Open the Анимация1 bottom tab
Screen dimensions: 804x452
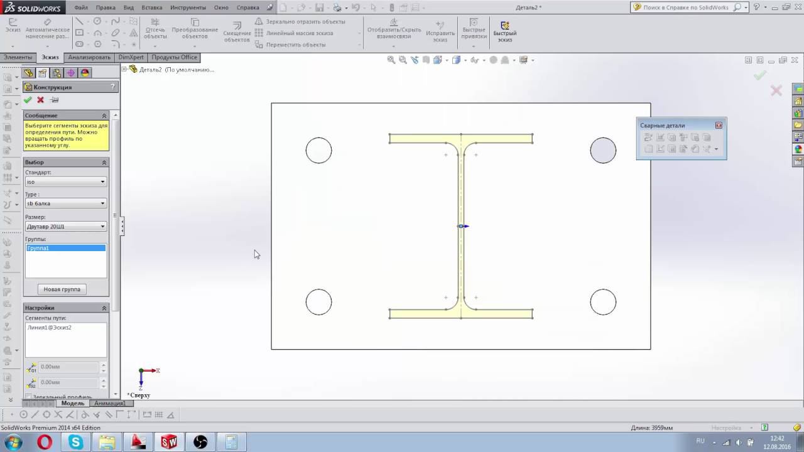110,403
